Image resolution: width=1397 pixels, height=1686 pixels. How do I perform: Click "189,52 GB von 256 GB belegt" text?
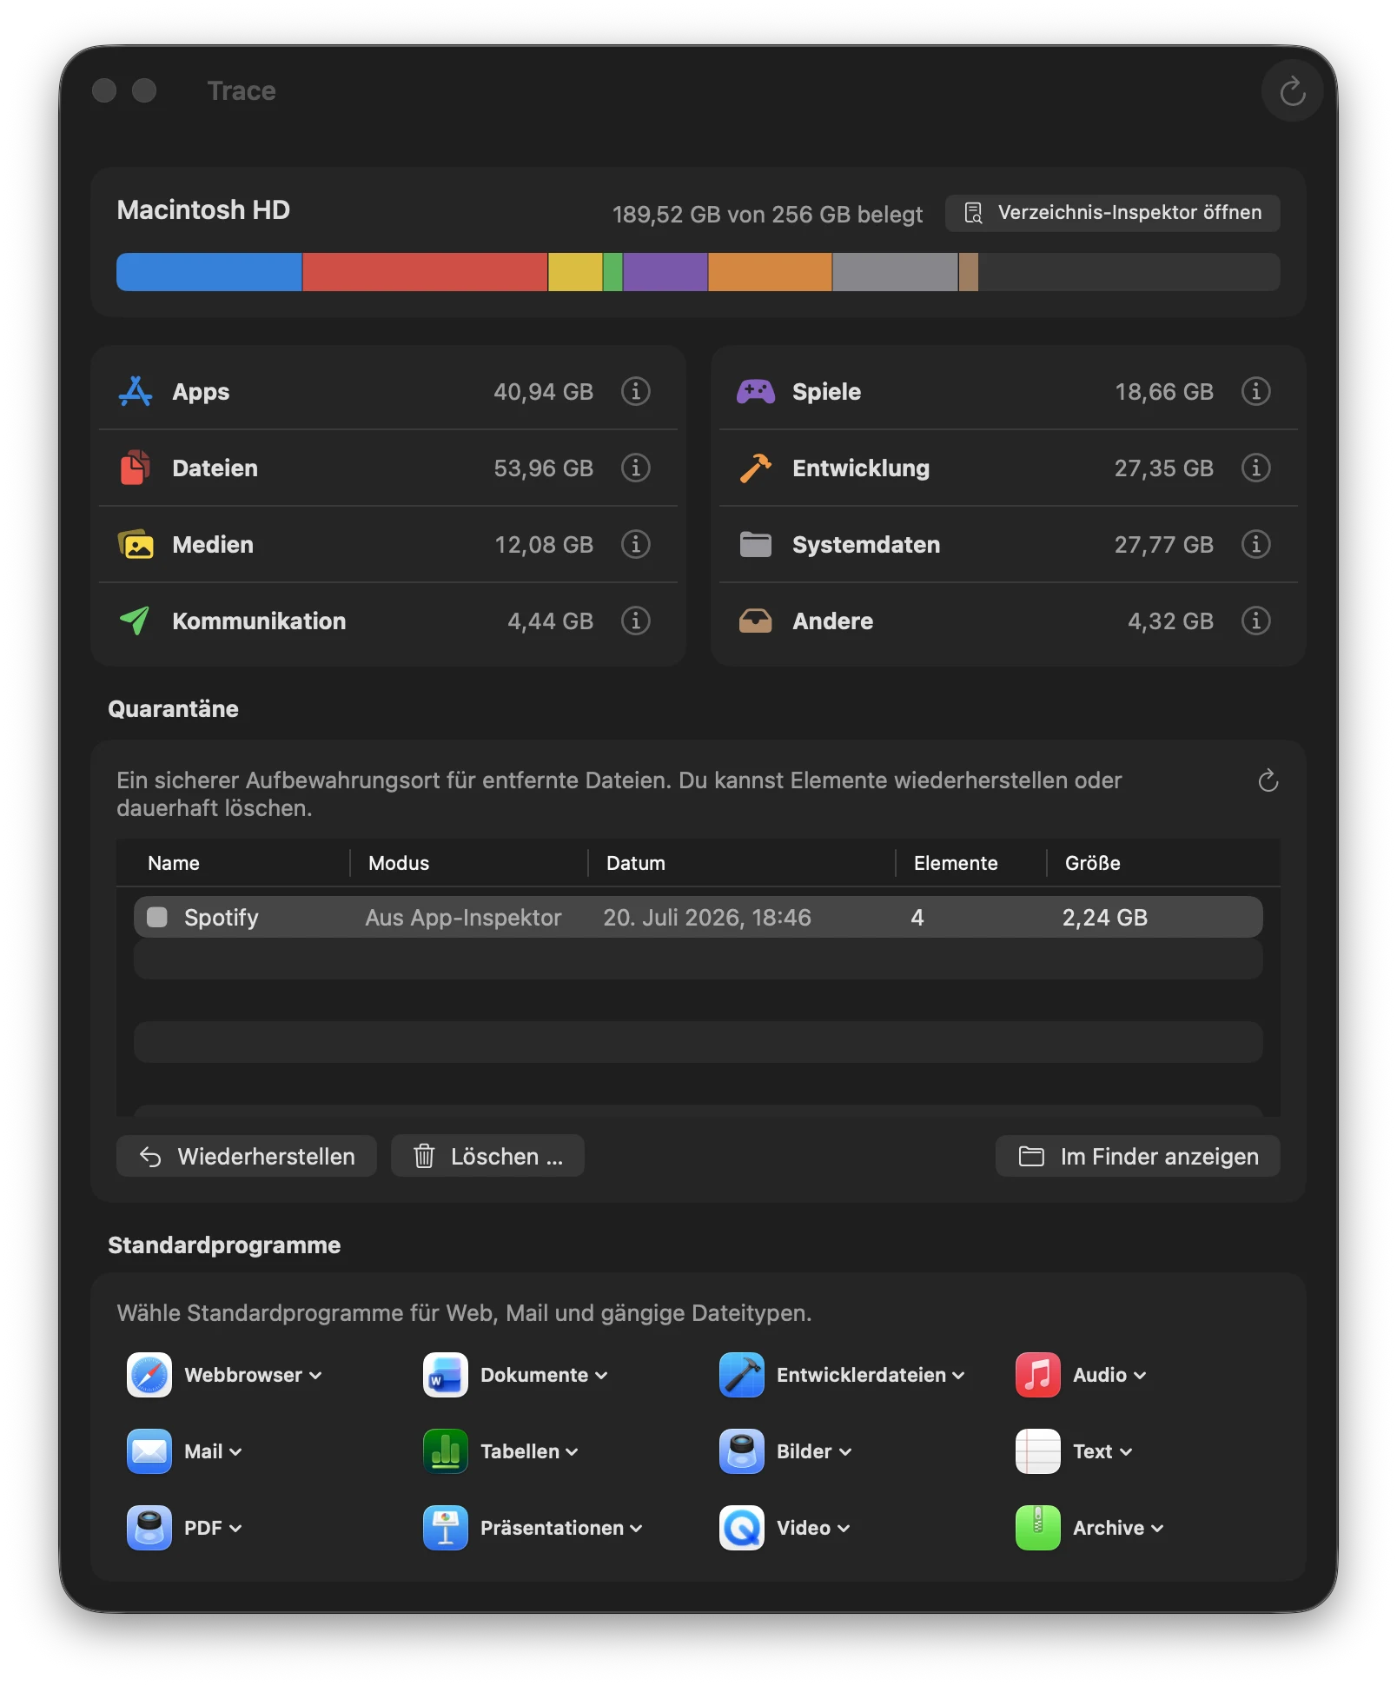(x=767, y=214)
